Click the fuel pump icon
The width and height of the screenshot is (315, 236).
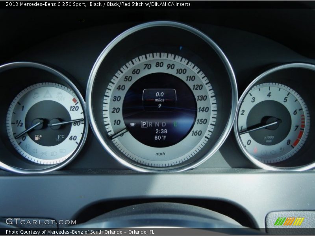pyautogui.click(x=38, y=138)
